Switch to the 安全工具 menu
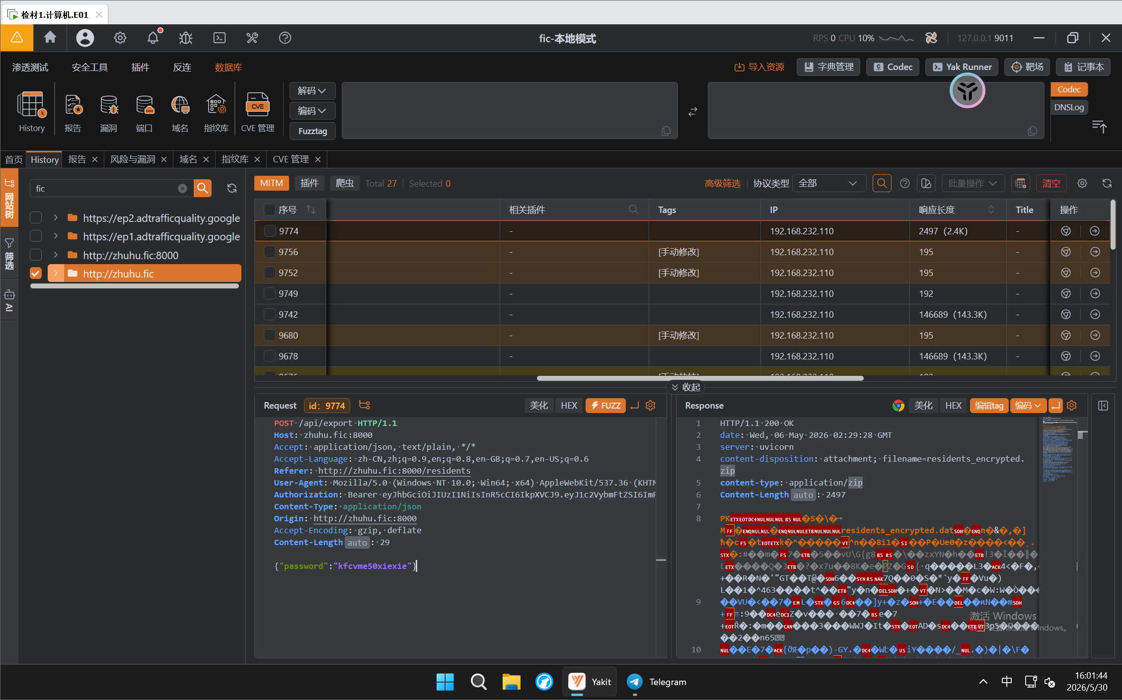The height and width of the screenshot is (700, 1122). (x=90, y=67)
